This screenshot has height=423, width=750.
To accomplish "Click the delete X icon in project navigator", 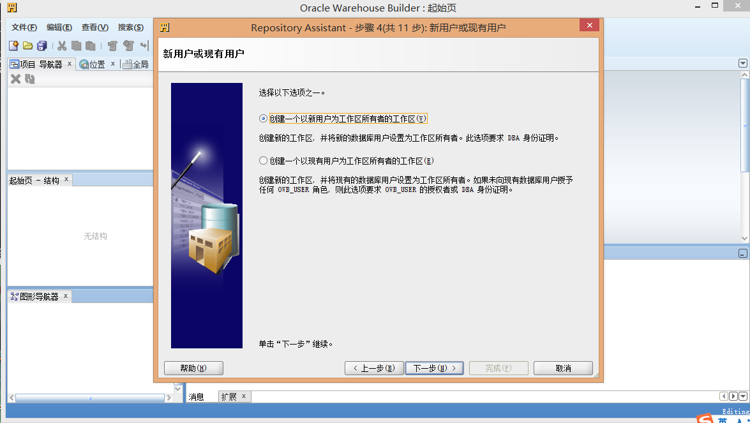I will point(16,79).
